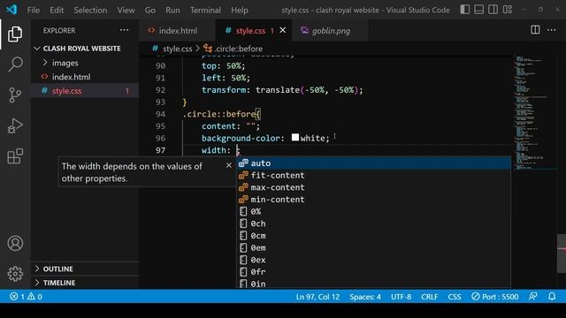The width and height of the screenshot is (566, 318).
Task: Toggle the bottom panel layout icon
Action: pos(479,10)
